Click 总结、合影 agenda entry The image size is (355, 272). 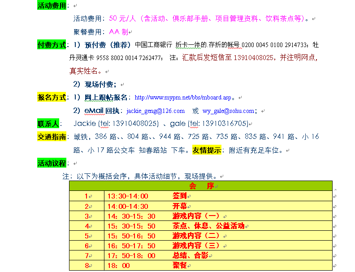(190, 255)
